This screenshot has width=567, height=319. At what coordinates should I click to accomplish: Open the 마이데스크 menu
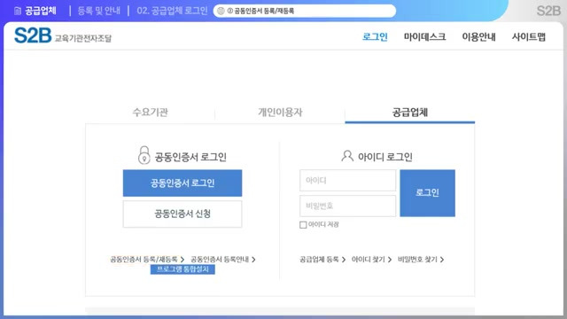point(425,37)
